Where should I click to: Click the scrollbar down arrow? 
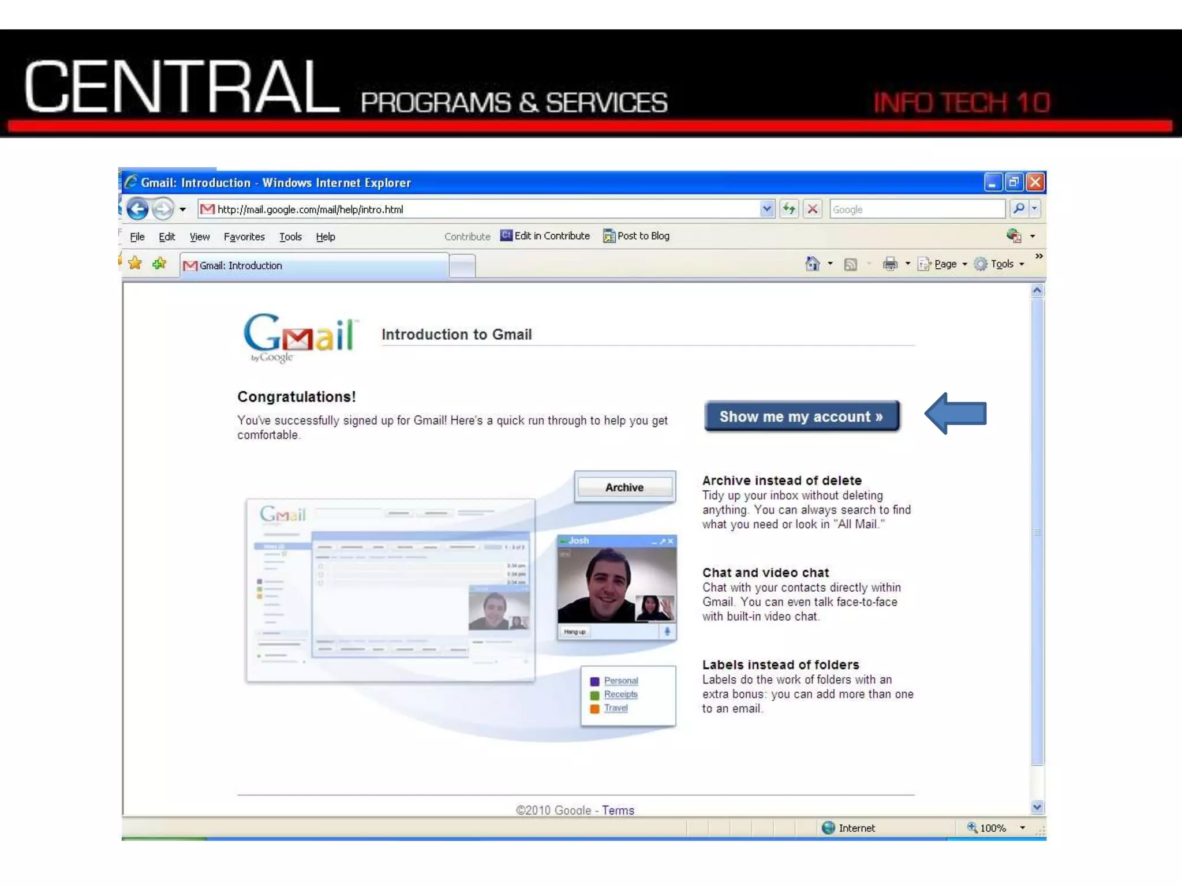pyautogui.click(x=1037, y=807)
